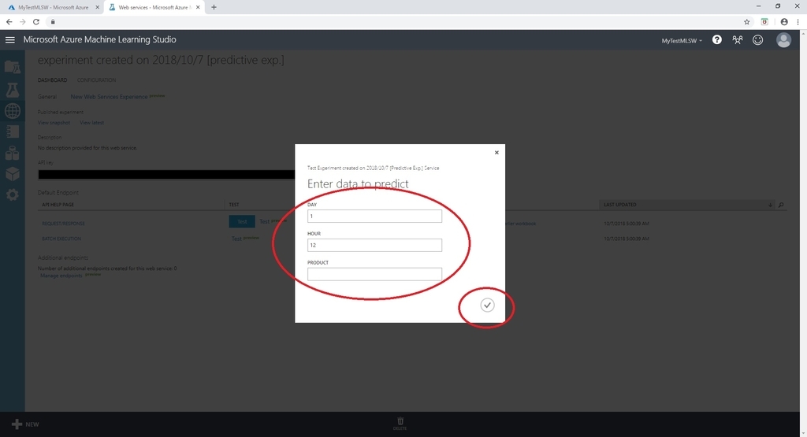Click into the DAY input field
Viewport: 807px width, 437px height.
click(374, 216)
